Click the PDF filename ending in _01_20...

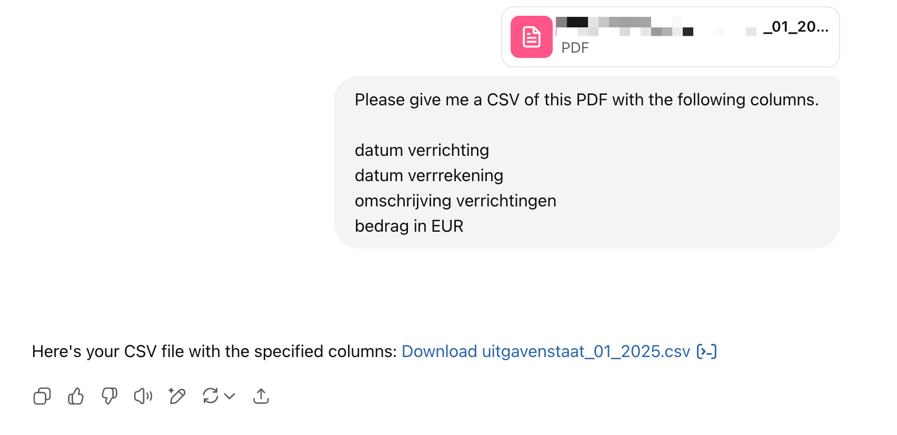click(692, 26)
